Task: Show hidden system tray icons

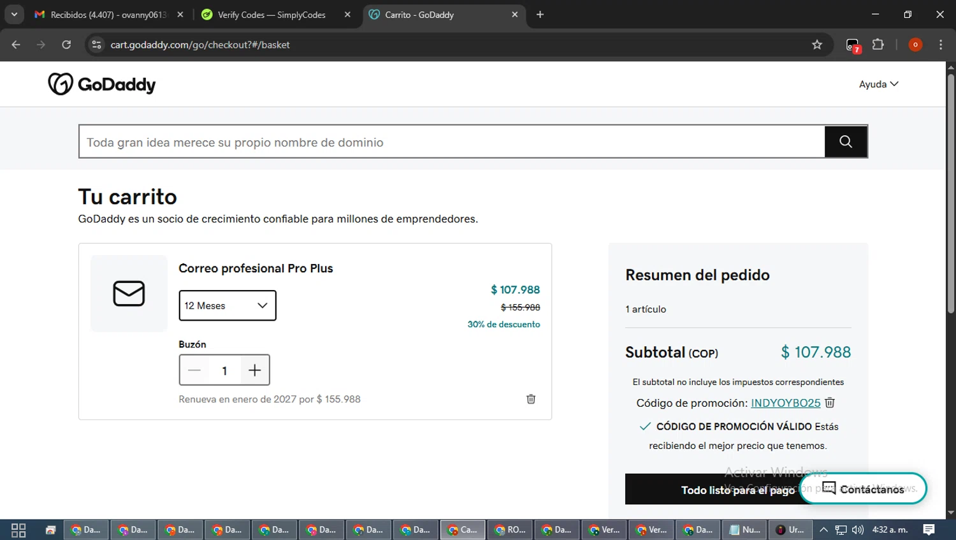Action: [823, 530]
